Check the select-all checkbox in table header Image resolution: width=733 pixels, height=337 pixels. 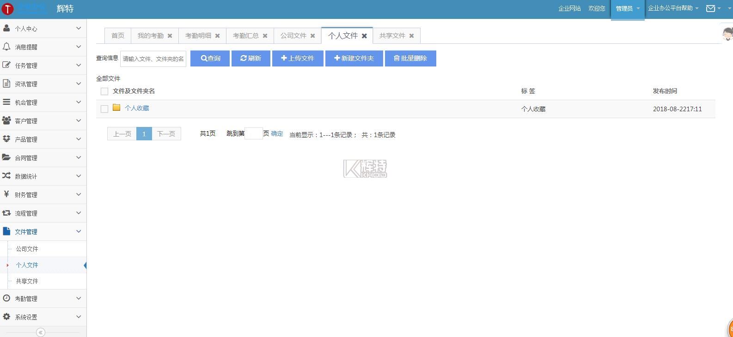(x=104, y=91)
